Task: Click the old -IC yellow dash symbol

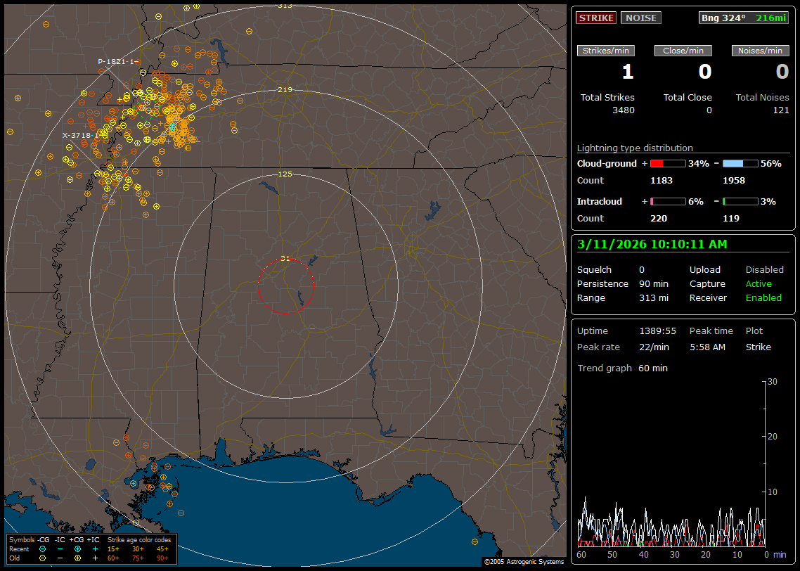Action: (x=60, y=558)
